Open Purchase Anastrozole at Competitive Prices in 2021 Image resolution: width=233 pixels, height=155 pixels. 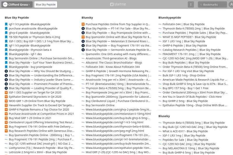tap(41, 114)
